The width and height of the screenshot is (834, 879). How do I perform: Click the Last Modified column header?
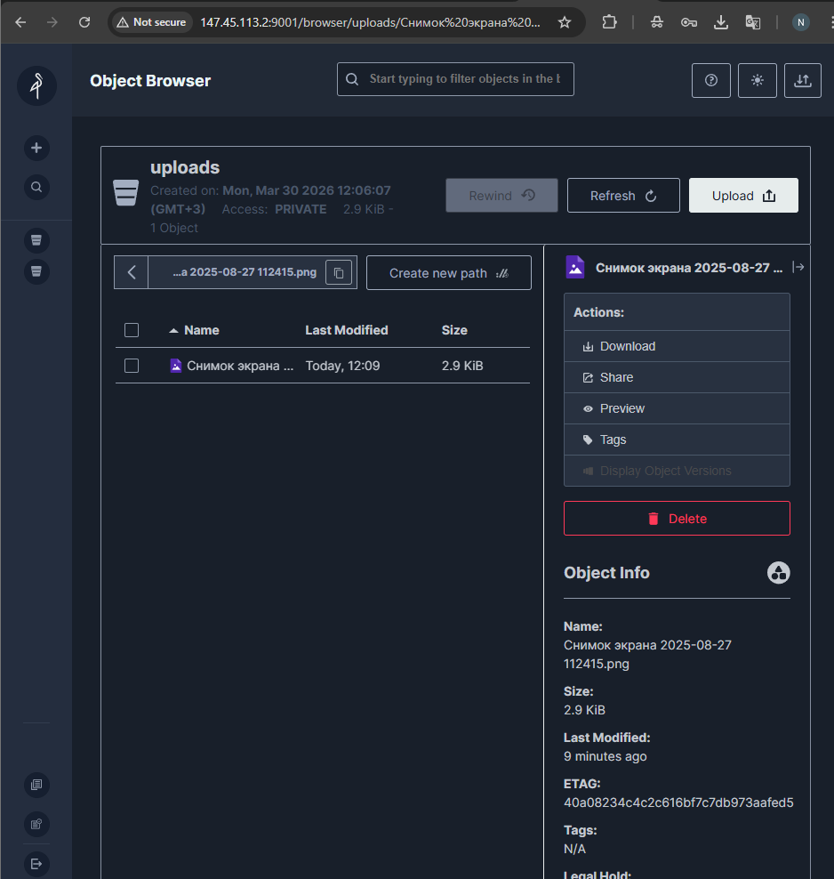(x=347, y=331)
